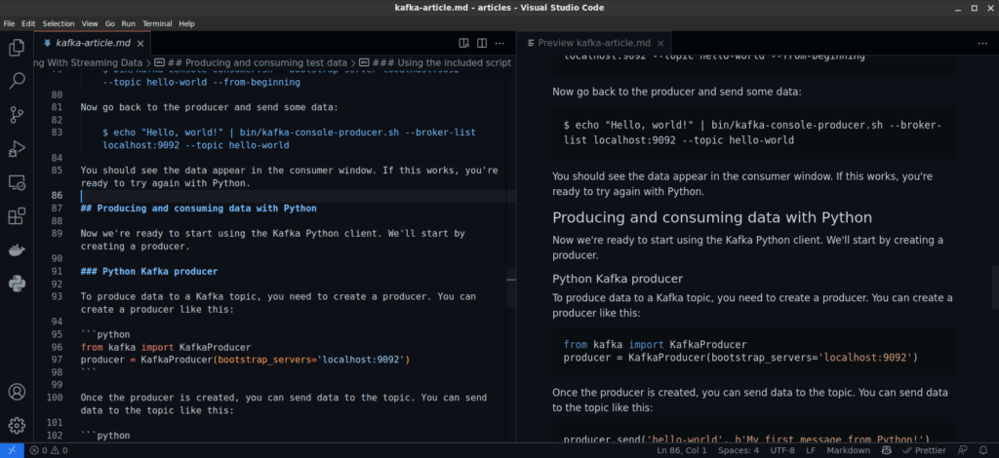Image resolution: width=999 pixels, height=458 pixels.
Task: Open more actions in the preview pane
Action: click(984, 43)
